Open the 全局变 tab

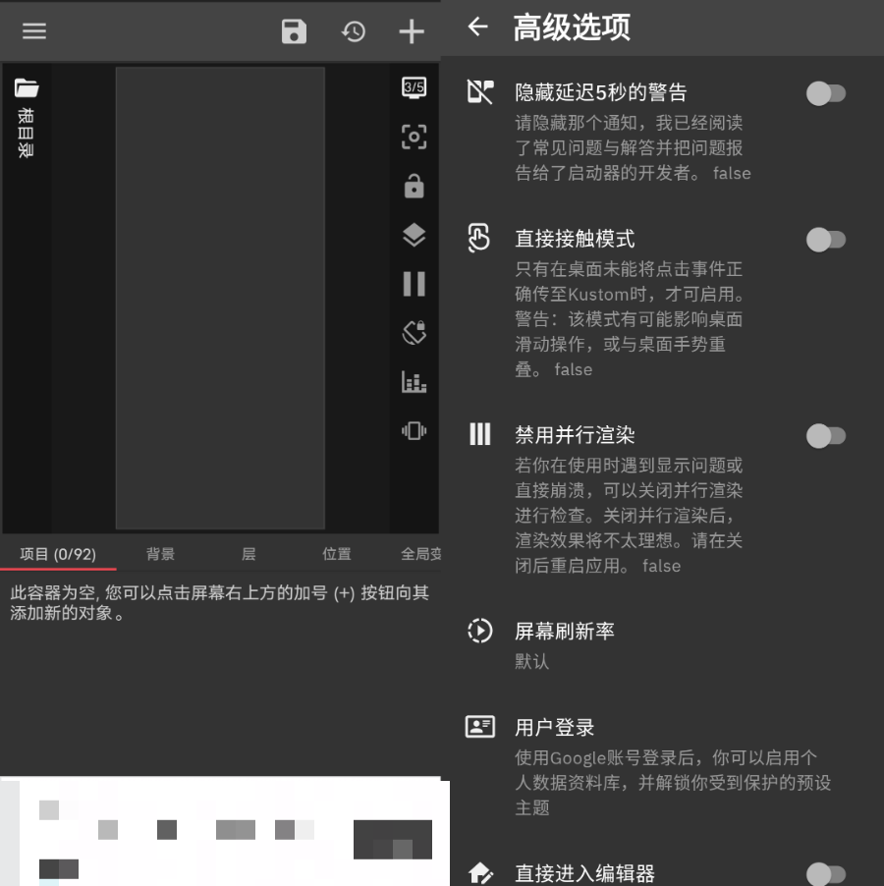click(420, 554)
